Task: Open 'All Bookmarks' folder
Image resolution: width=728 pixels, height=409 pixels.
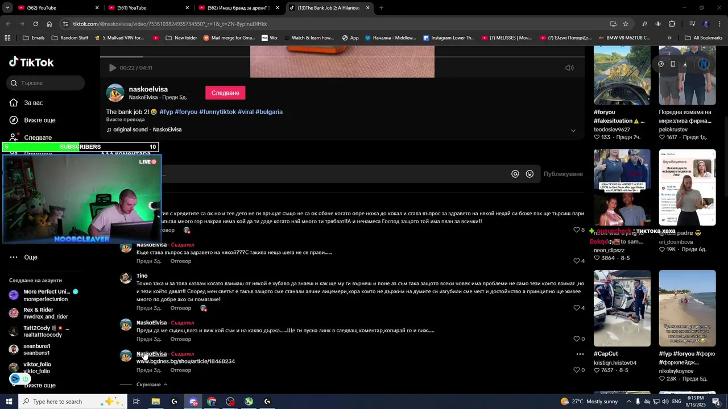Action: pyautogui.click(x=703, y=38)
